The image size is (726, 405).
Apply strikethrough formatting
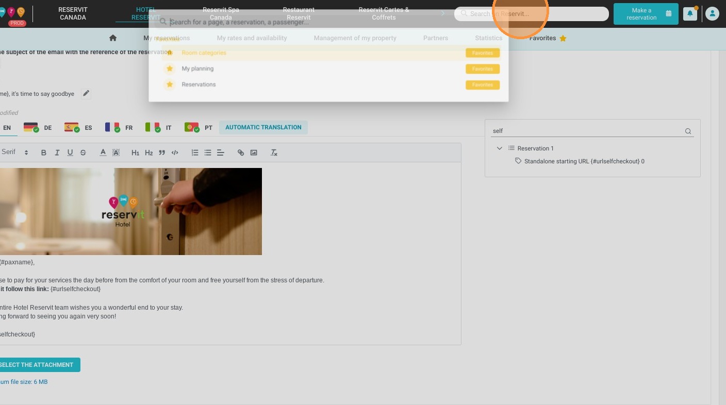(x=83, y=153)
